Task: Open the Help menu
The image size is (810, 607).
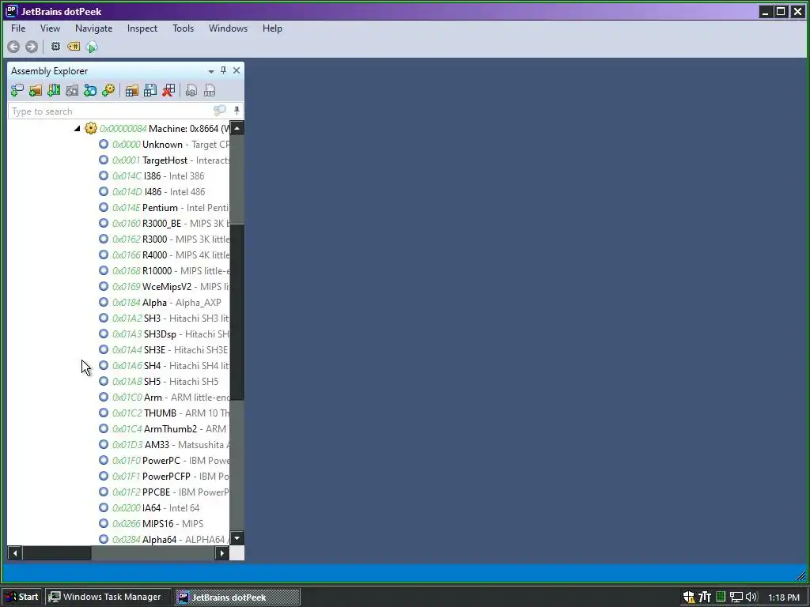Action: pos(272,28)
